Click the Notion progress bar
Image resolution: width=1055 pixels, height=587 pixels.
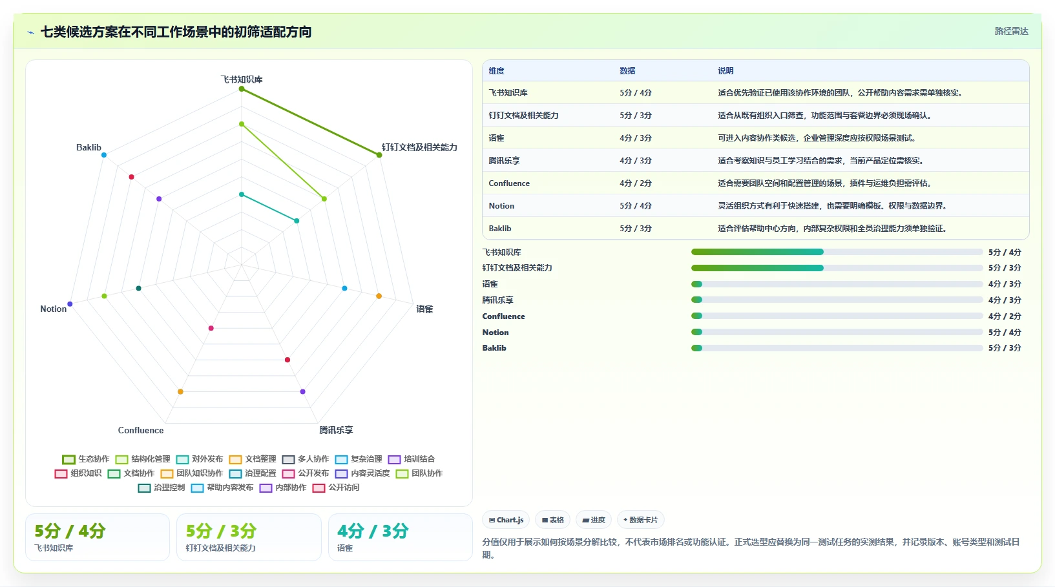[x=837, y=332]
